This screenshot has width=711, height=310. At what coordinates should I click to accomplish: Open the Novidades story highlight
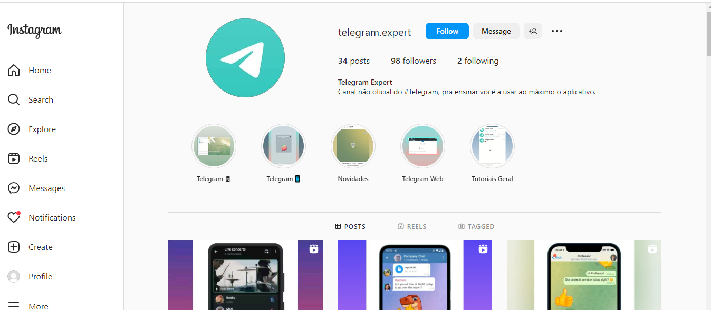(353, 146)
